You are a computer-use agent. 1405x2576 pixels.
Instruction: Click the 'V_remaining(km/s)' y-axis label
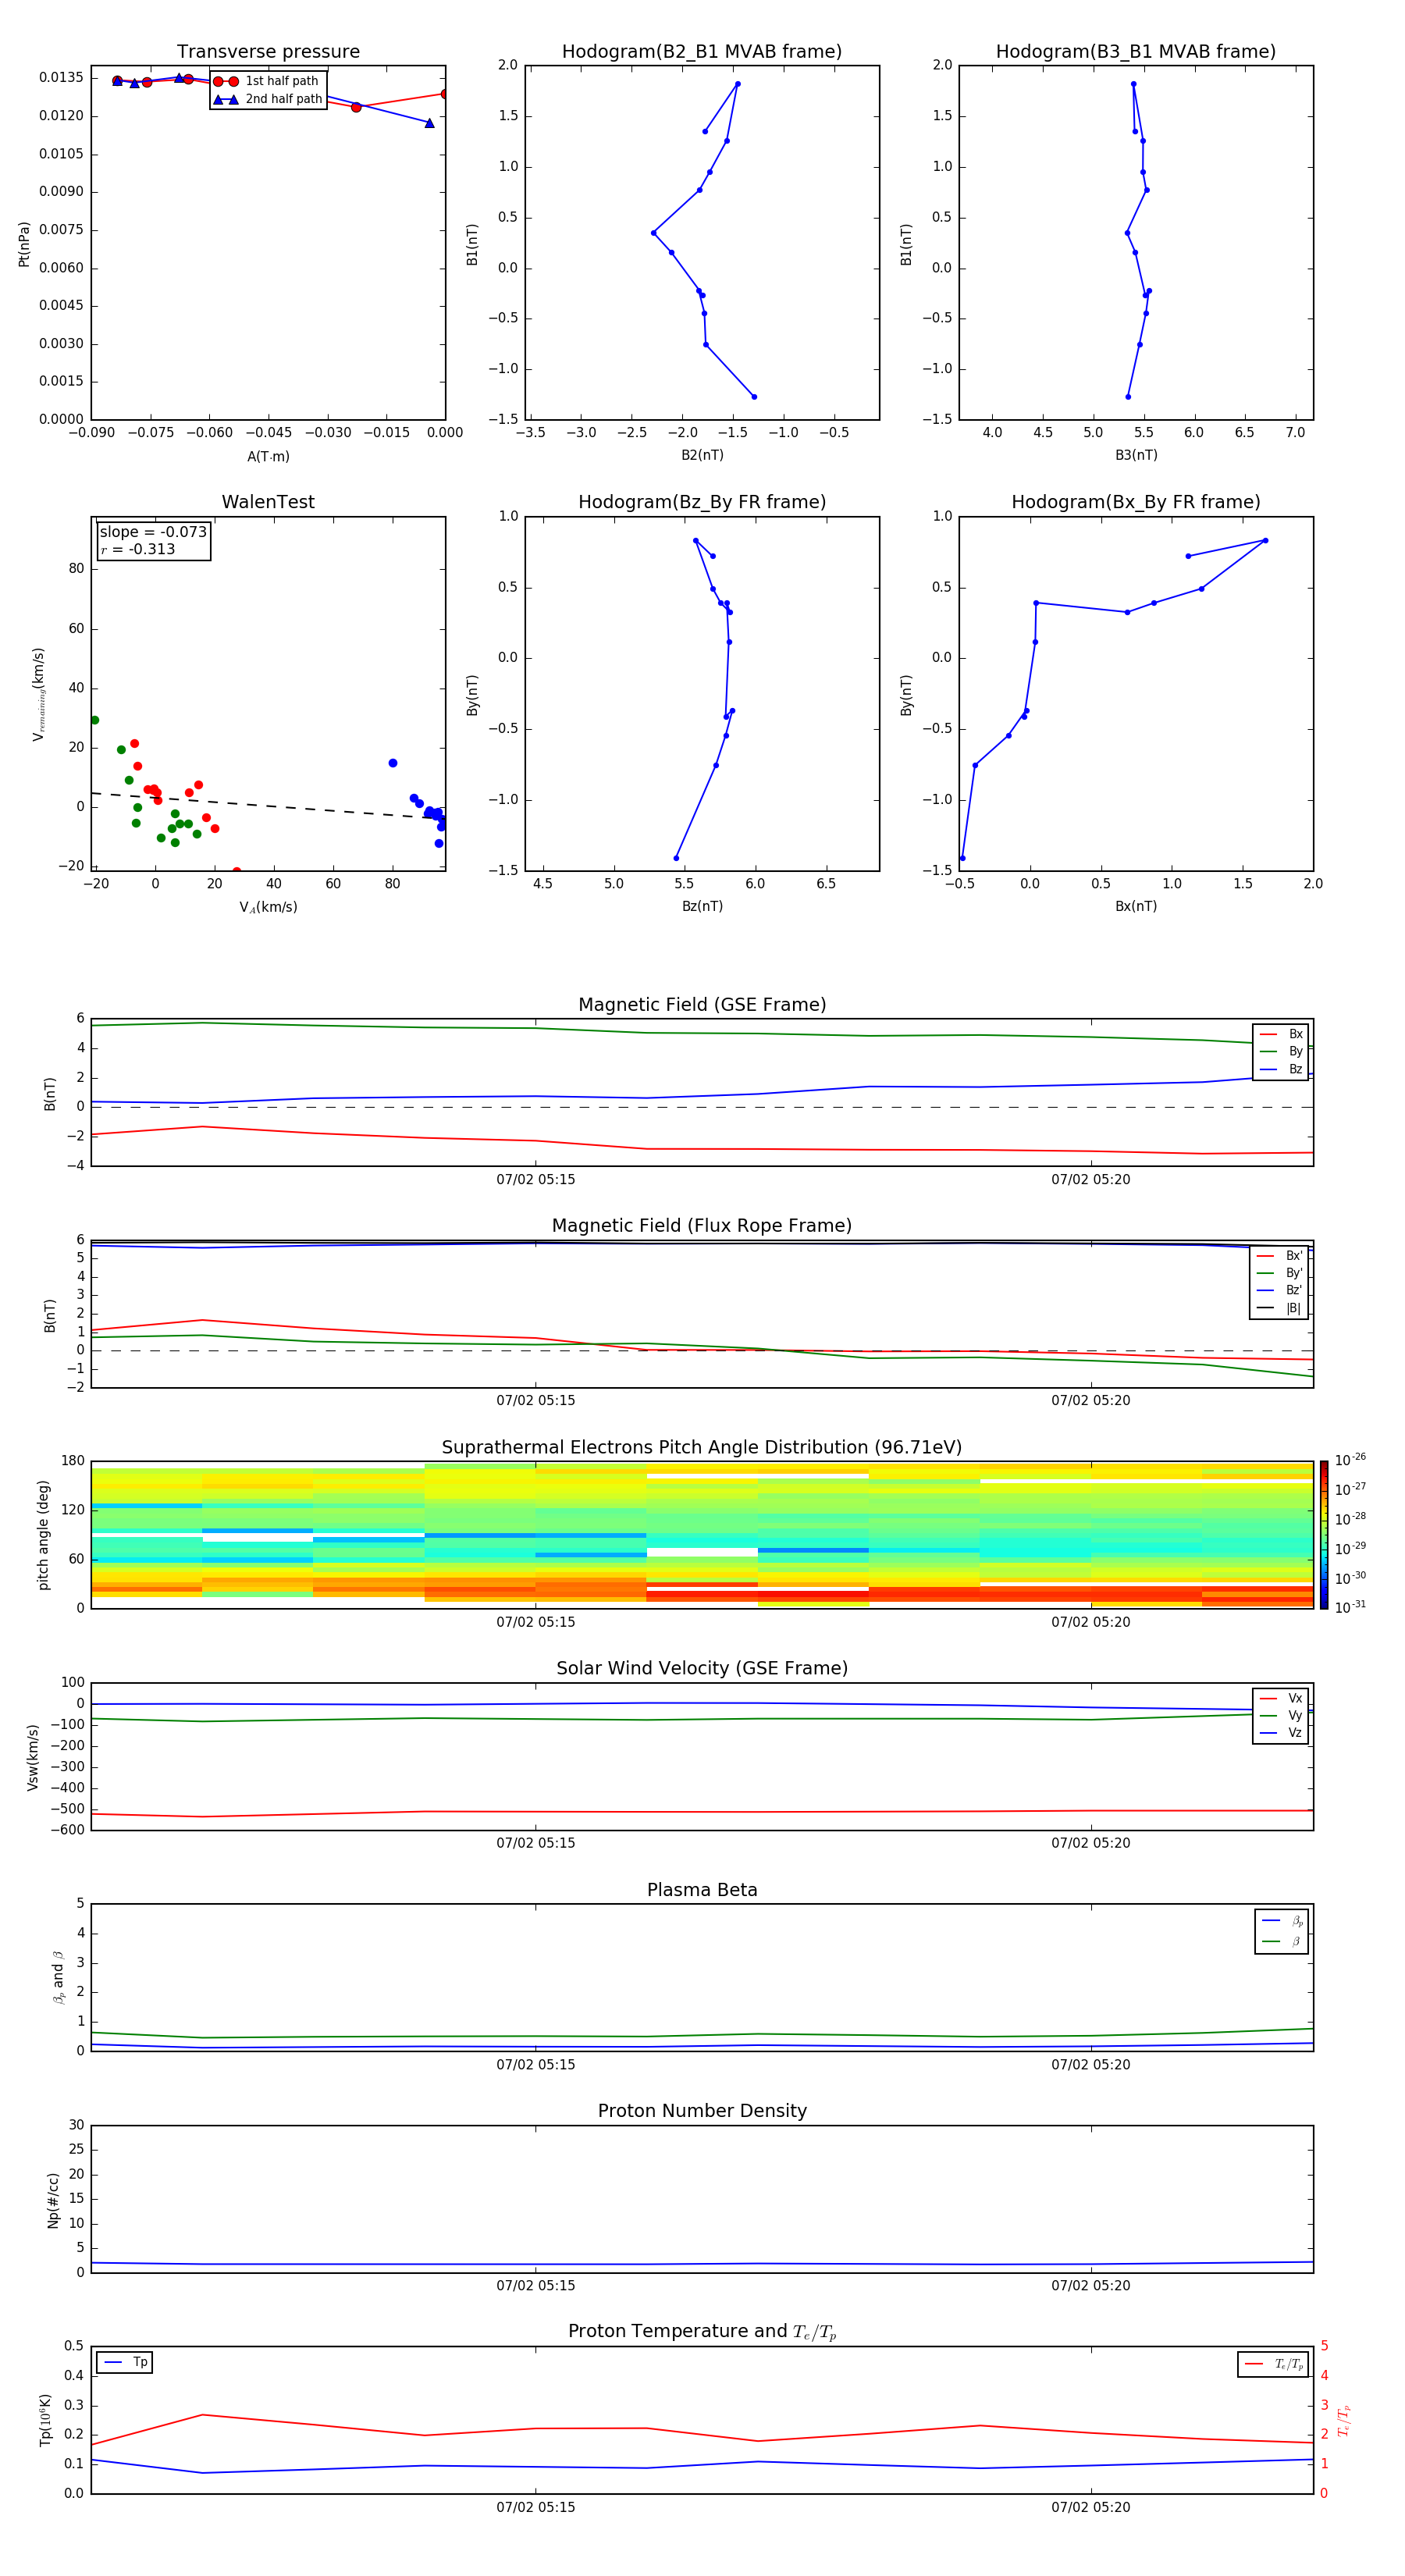coord(38,693)
